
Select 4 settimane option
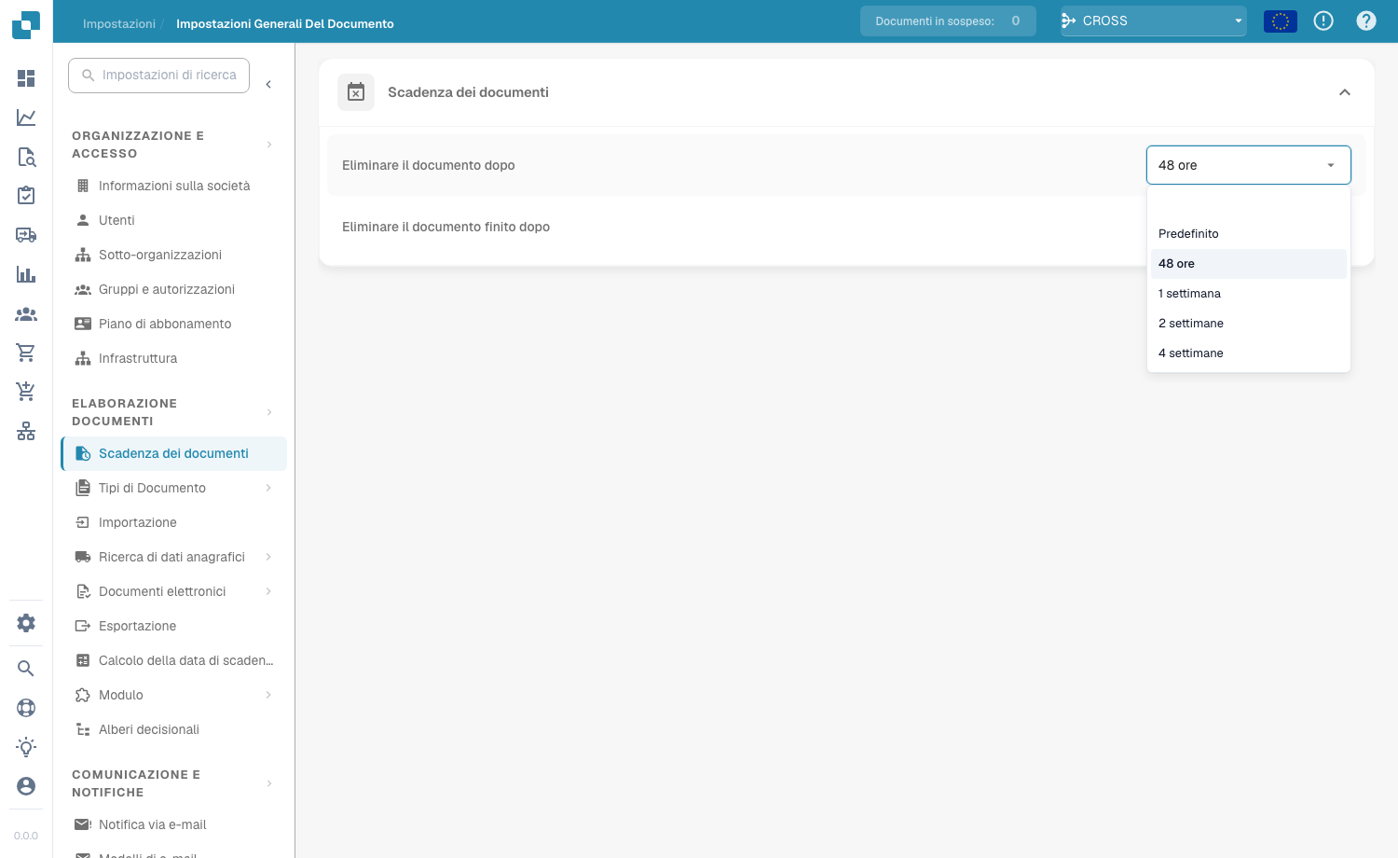[1249, 353]
